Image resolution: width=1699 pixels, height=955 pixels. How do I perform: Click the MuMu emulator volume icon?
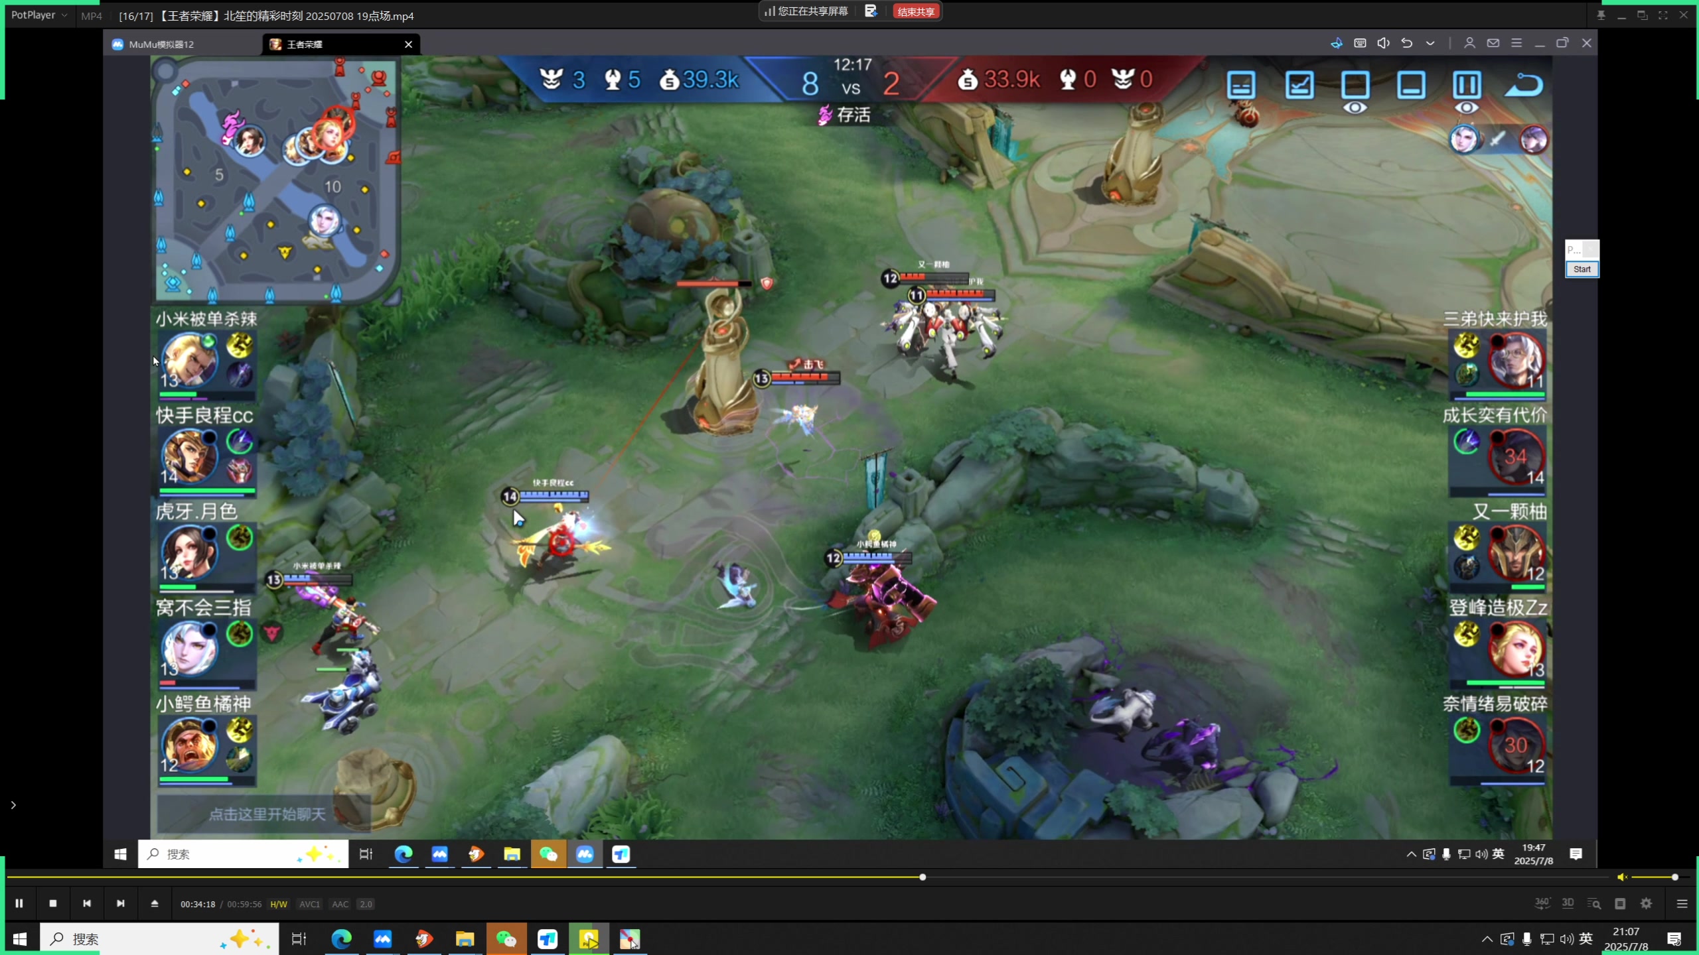click(1383, 43)
